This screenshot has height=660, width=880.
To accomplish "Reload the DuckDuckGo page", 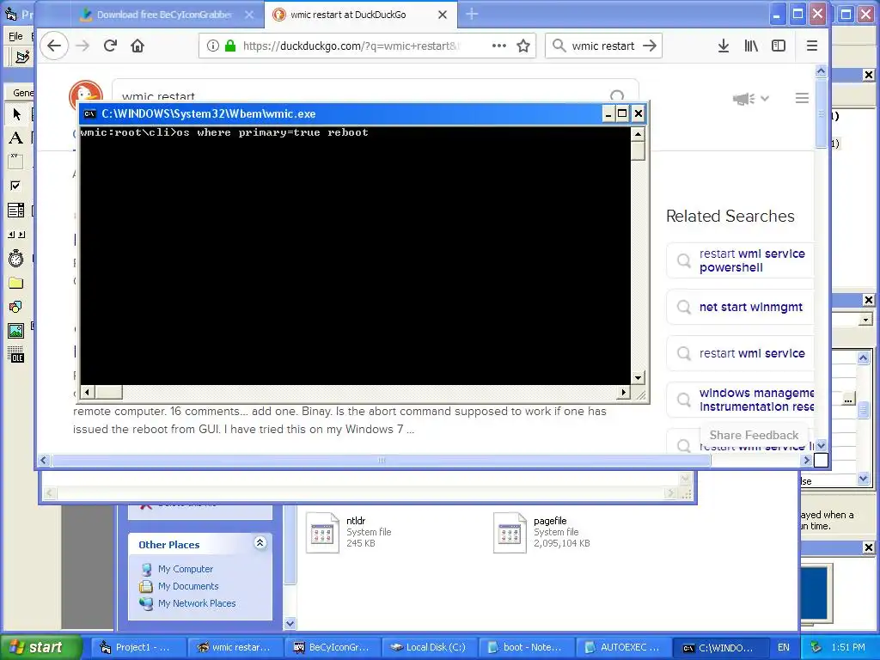I will 110,46.
